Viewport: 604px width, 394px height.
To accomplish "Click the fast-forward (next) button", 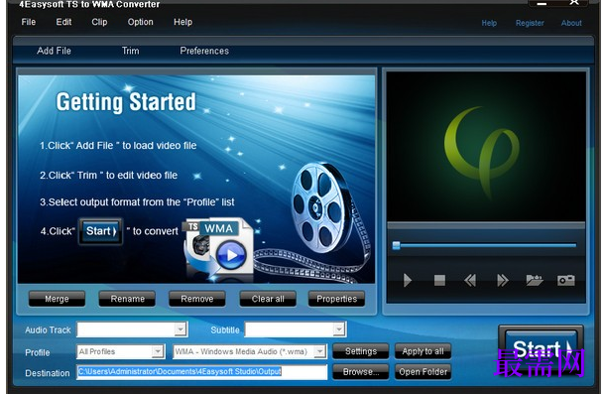I will pos(503,280).
